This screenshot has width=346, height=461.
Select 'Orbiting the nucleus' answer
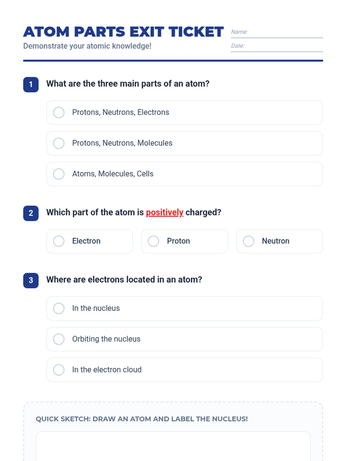59,339
